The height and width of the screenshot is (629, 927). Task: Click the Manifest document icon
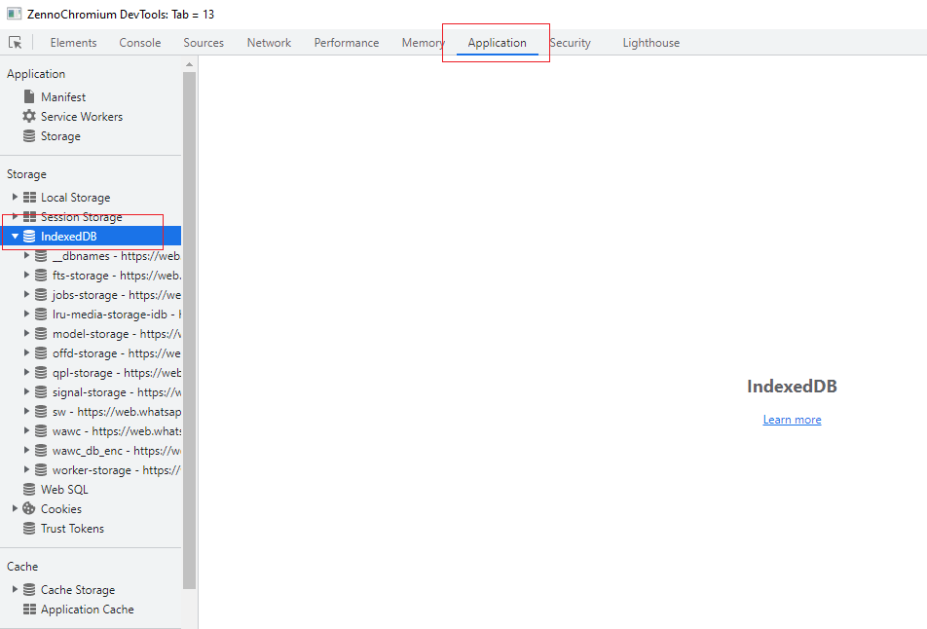pyautogui.click(x=29, y=96)
